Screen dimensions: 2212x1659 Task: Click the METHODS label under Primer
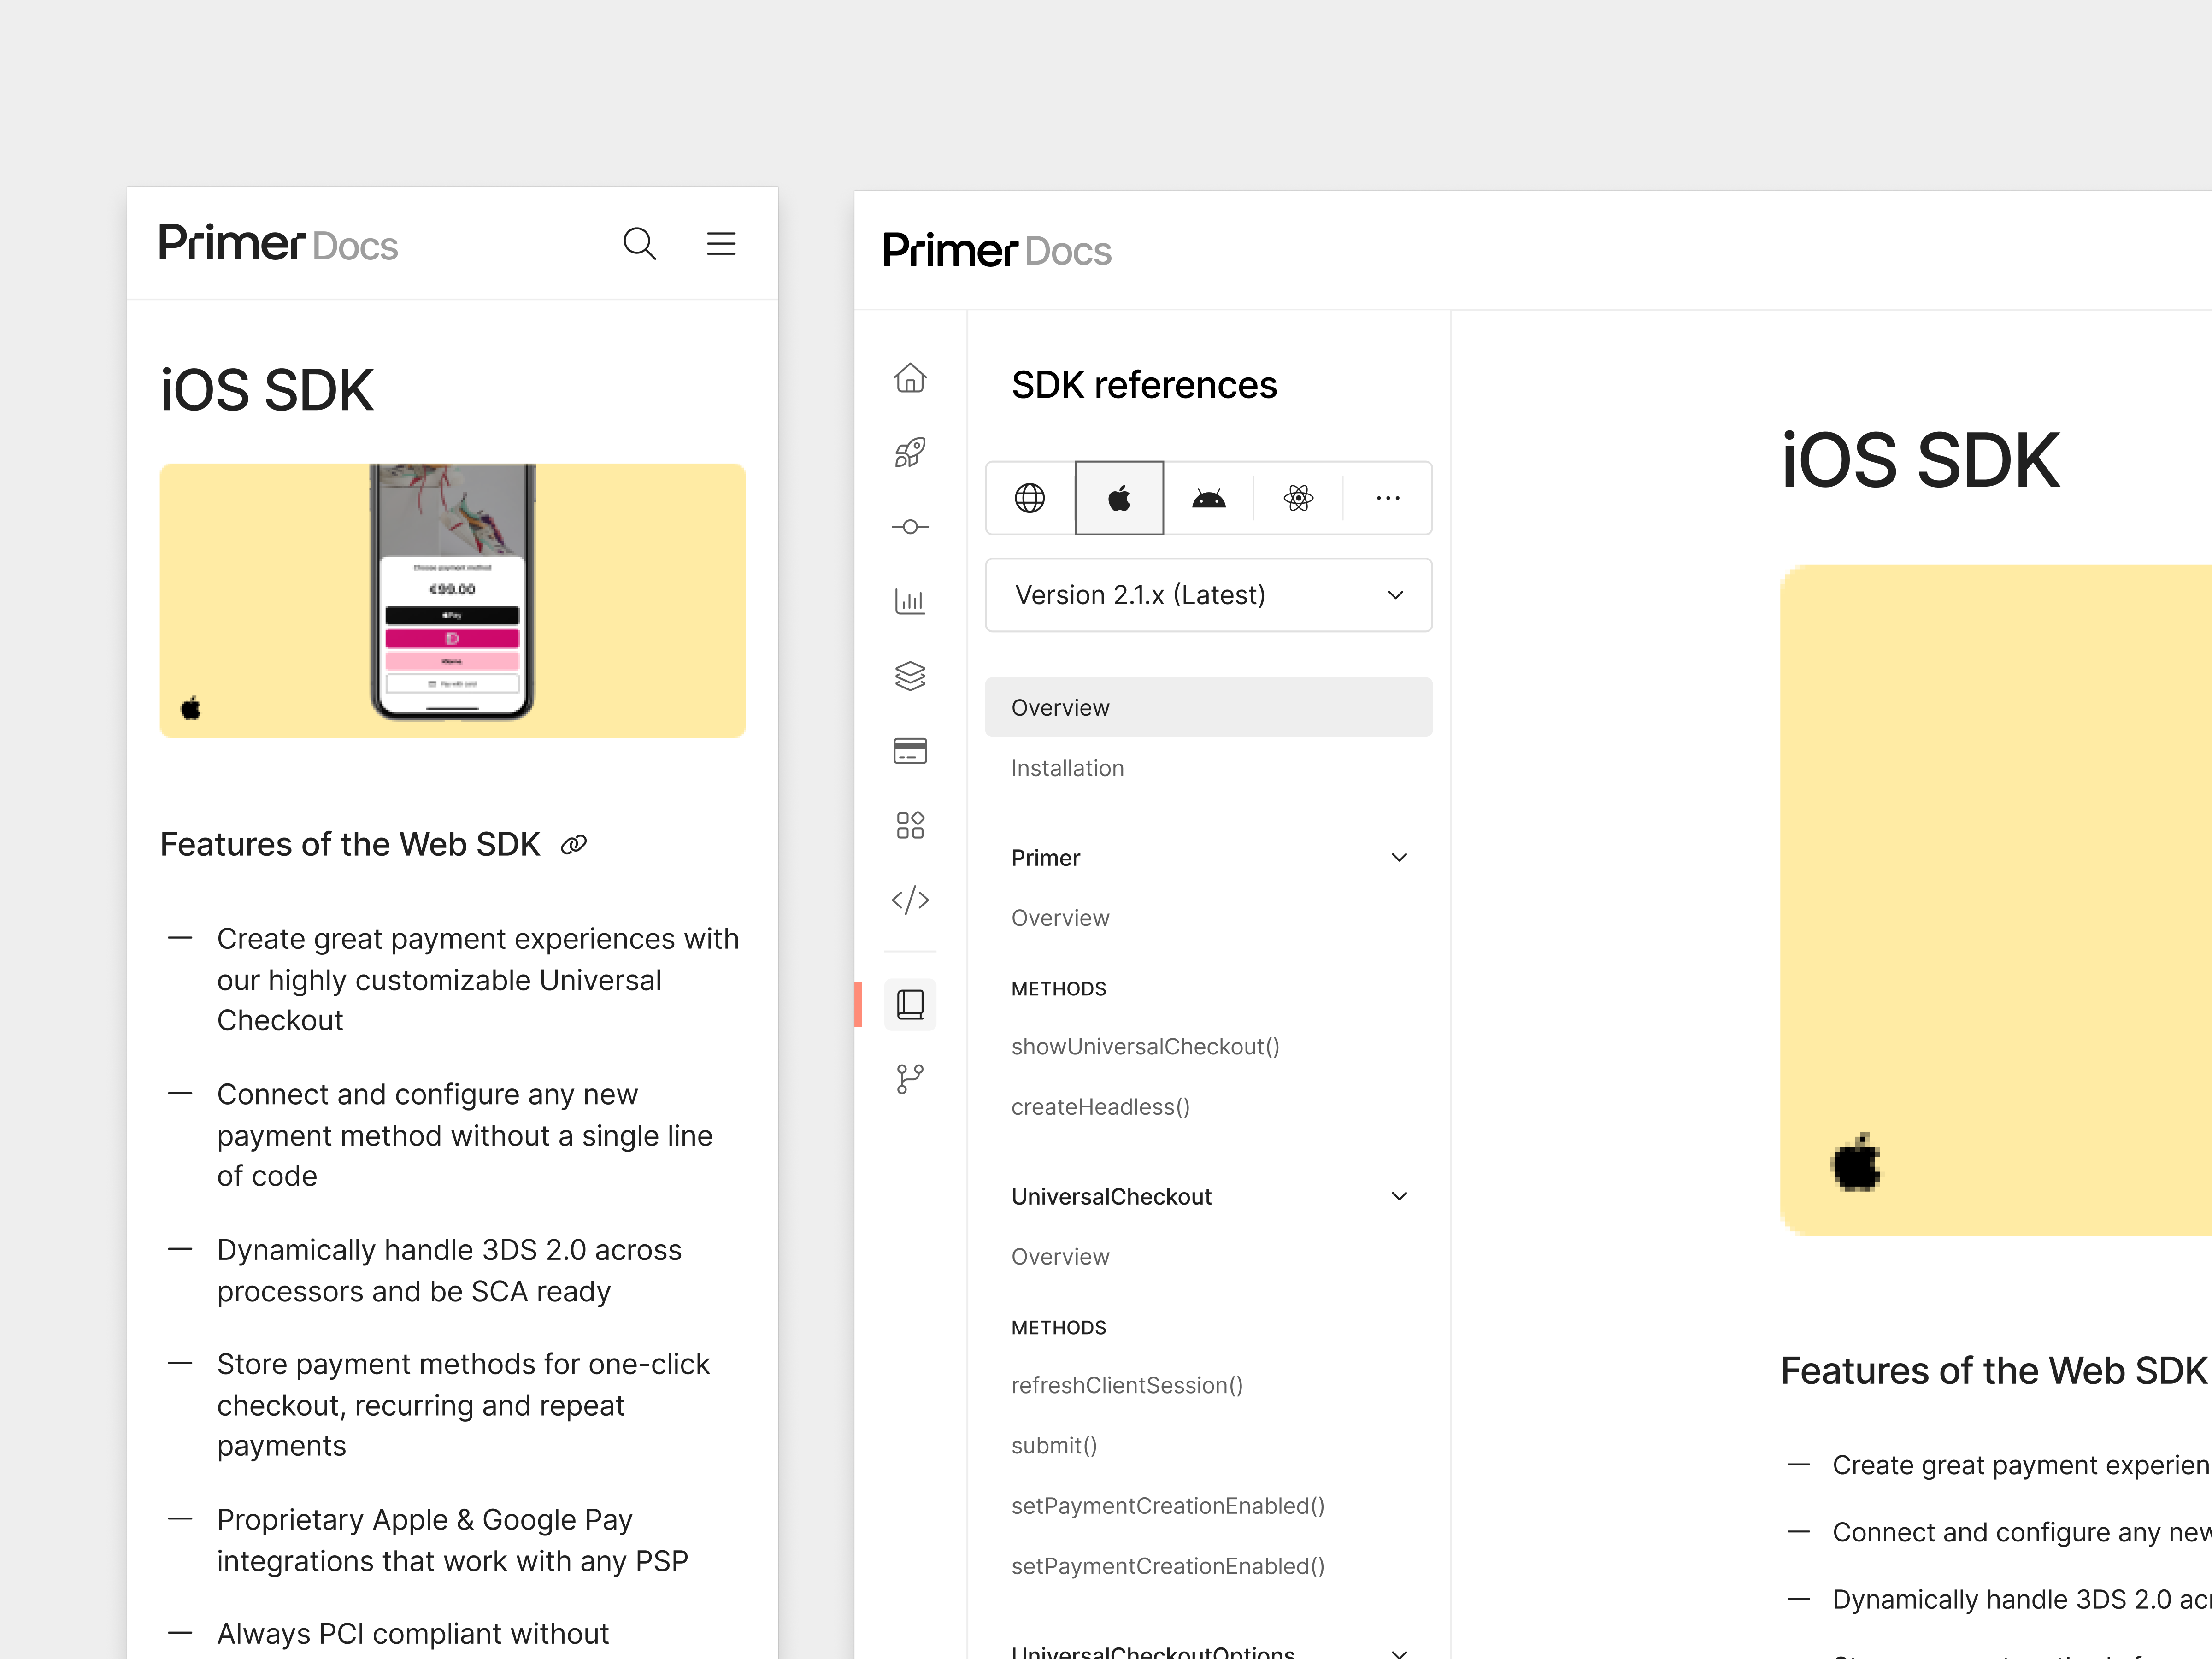1059,989
